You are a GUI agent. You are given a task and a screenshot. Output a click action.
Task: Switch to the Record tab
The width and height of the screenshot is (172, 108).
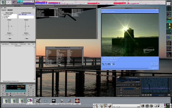[10, 10]
